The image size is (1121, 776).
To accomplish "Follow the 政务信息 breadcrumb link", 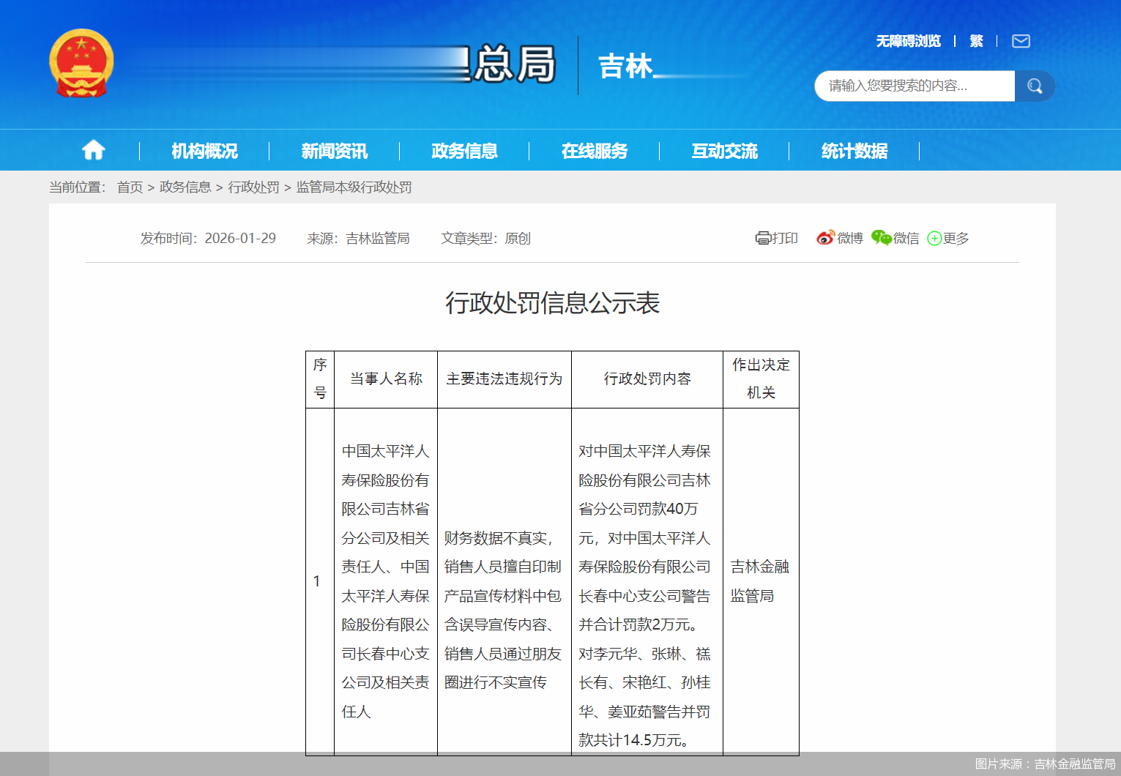I will pos(185,187).
